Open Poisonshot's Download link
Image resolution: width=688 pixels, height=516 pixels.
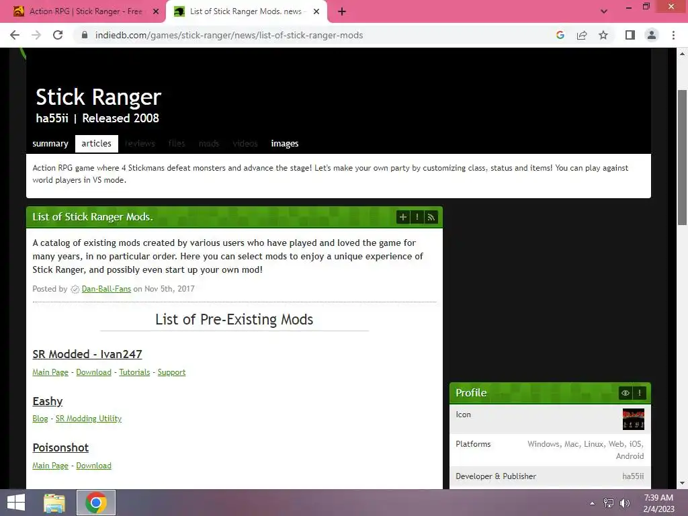pos(94,466)
